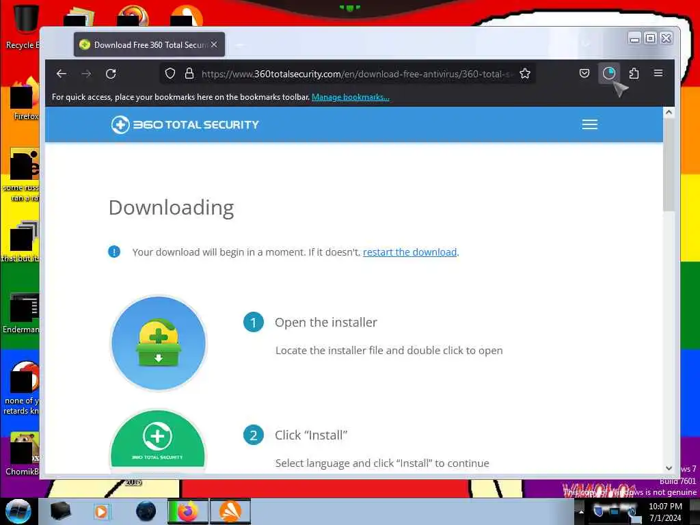Minimize the Firefox window
The height and width of the screenshot is (525, 700).
634,38
